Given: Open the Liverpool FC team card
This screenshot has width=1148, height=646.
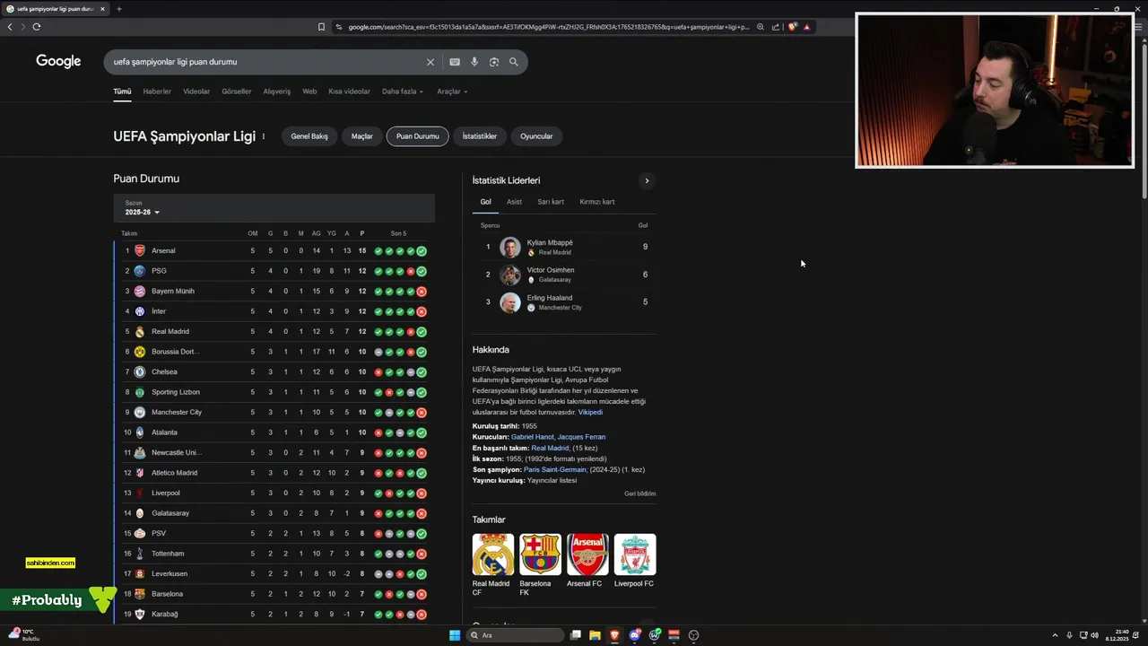Looking at the screenshot, I should 634,561.
